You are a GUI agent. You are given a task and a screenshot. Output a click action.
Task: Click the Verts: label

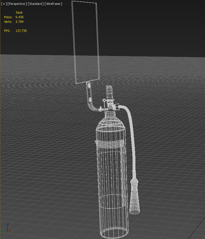pos(8,22)
